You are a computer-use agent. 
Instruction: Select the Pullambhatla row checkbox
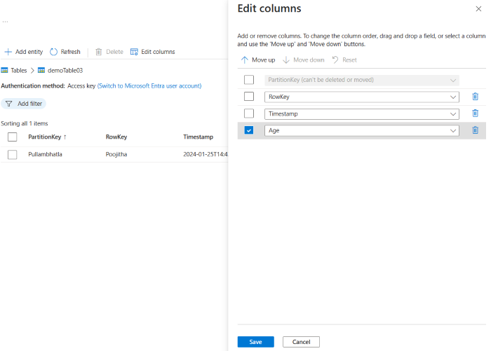pyautogui.click(x=12, y=154)
